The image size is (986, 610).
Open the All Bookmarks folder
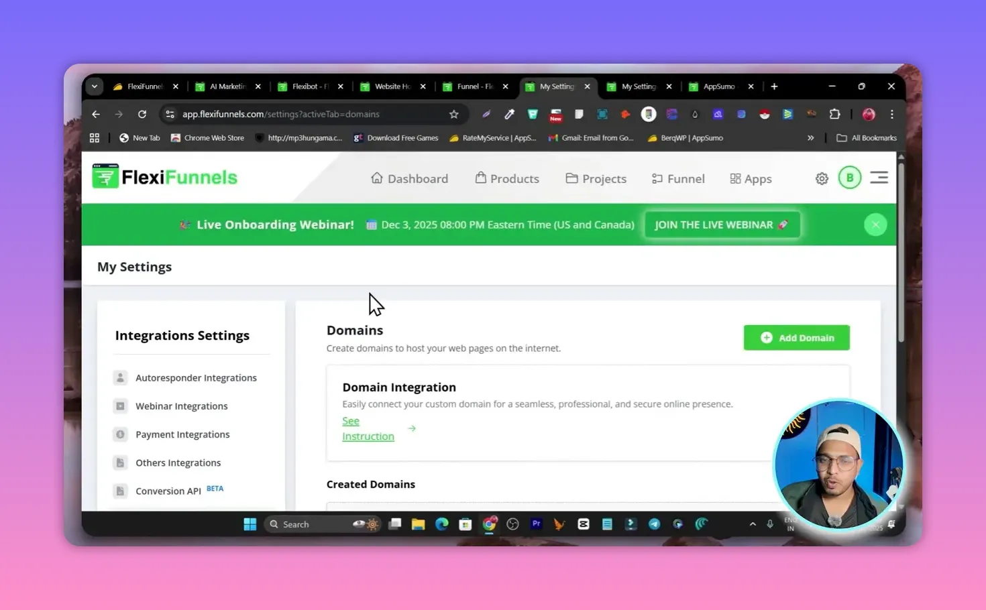point(867,138)
